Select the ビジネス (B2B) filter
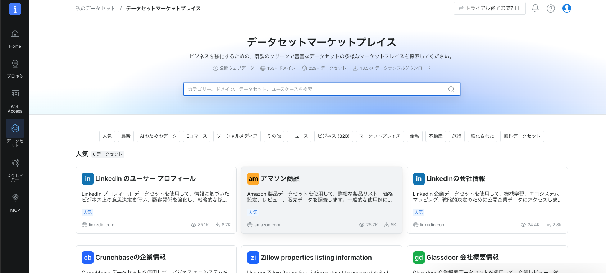The image size is (606, 273). (334, 136)
